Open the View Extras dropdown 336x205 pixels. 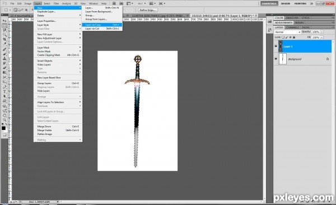point(129,3)
